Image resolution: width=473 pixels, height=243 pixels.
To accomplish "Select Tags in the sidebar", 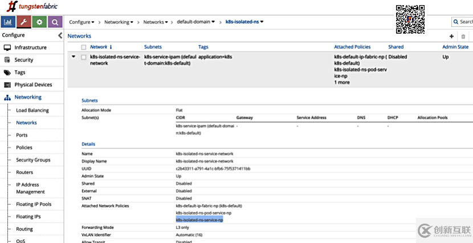I will (x=20, y=72).
